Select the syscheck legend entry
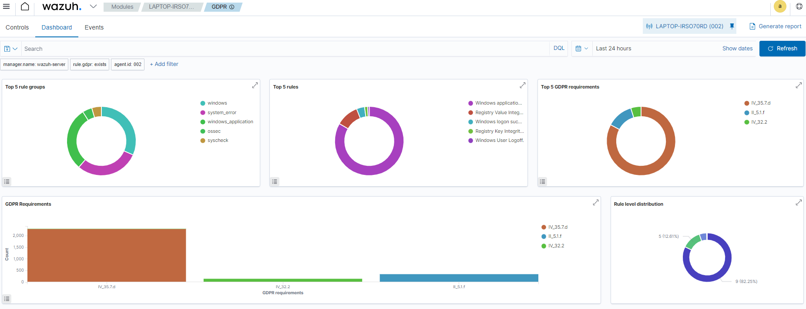Viewport: 806px width, 309px height. coord(214,141)
